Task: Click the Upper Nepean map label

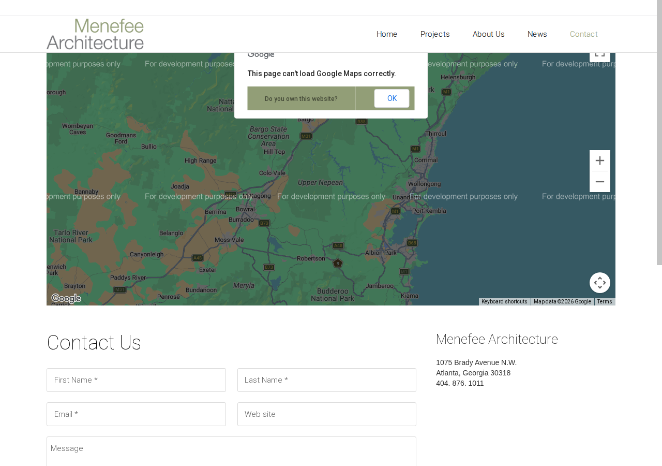Action: pos(320,183)
